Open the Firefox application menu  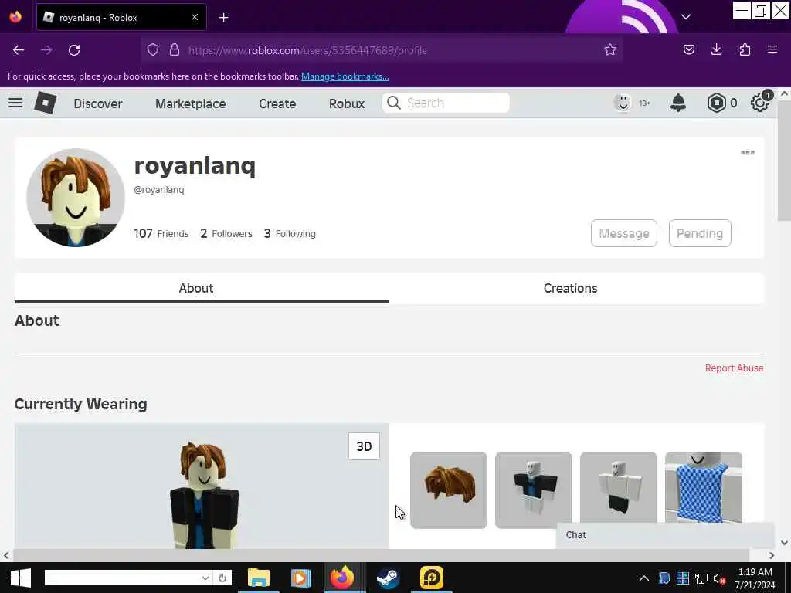(772, 49)
